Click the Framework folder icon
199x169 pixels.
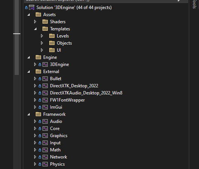tap(38, 114)
